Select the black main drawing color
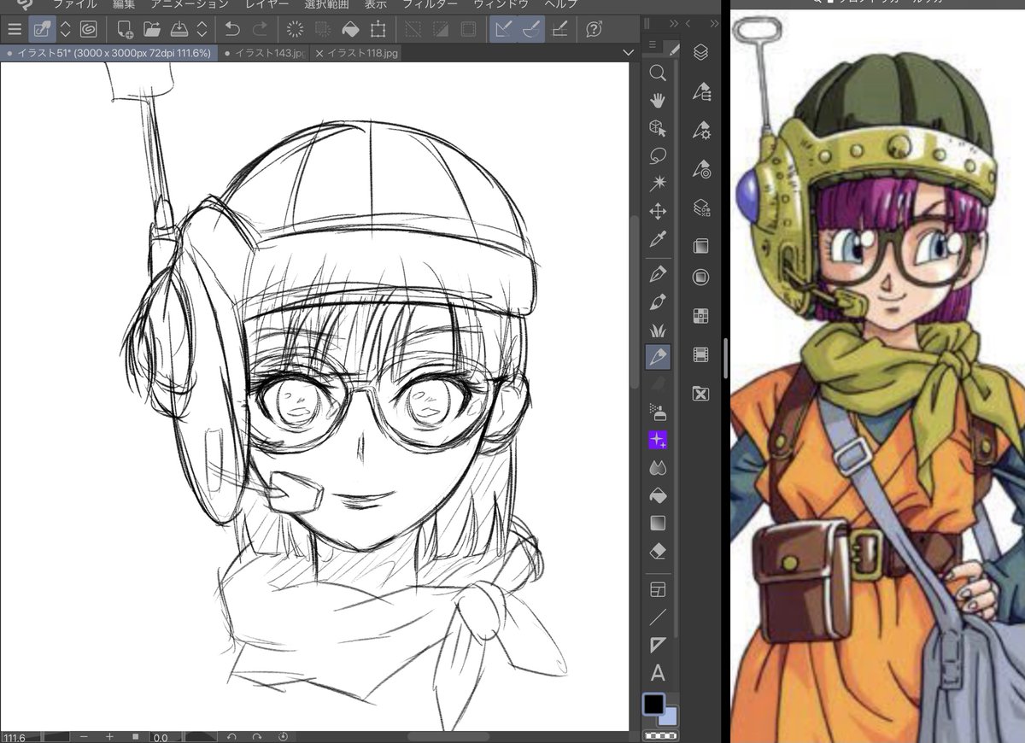 click(x=653, y=705)
